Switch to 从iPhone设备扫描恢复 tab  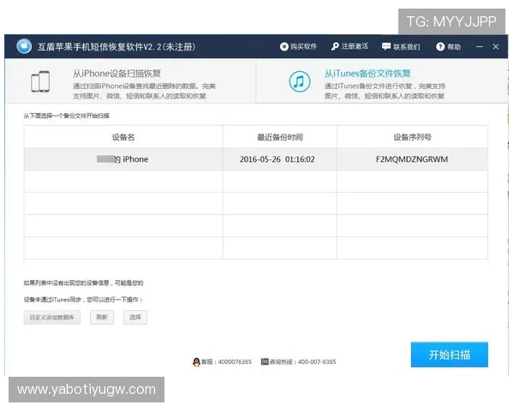(x=130, y=81)
